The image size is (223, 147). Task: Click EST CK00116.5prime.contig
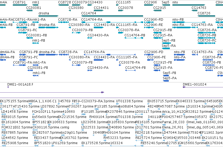[x=51, y=127]
